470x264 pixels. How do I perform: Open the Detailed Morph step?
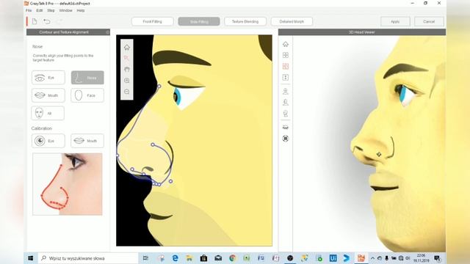pos(292,21)
